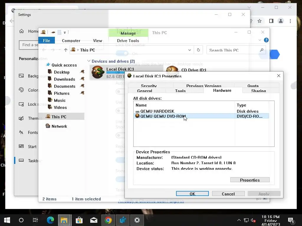Open Mail app from taskbar

point(93,220)
